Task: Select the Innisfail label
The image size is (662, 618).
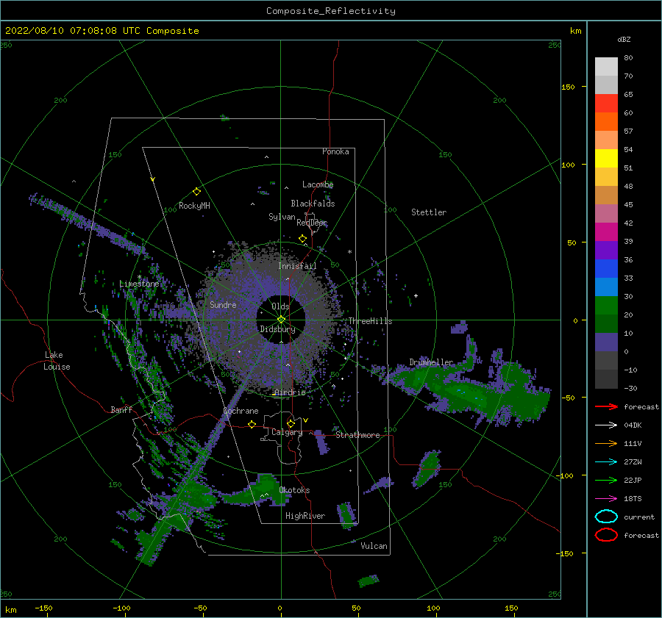Action: pyautogui.click(x=297, y=266)
